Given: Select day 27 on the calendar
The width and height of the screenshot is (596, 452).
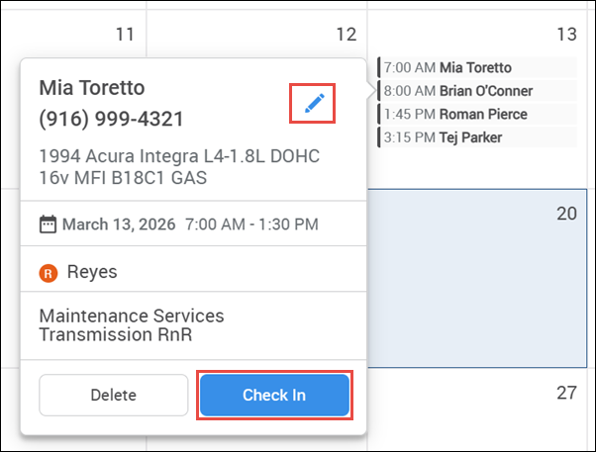Looking at the screenshot, I should (565, 393).
